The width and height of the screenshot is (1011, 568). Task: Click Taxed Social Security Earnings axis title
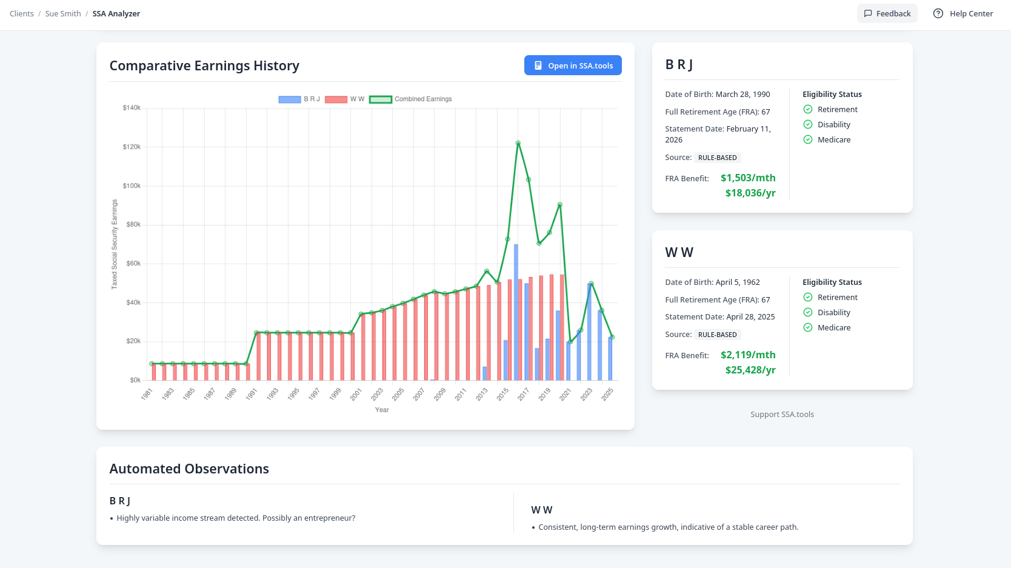(x=114, y=244)
